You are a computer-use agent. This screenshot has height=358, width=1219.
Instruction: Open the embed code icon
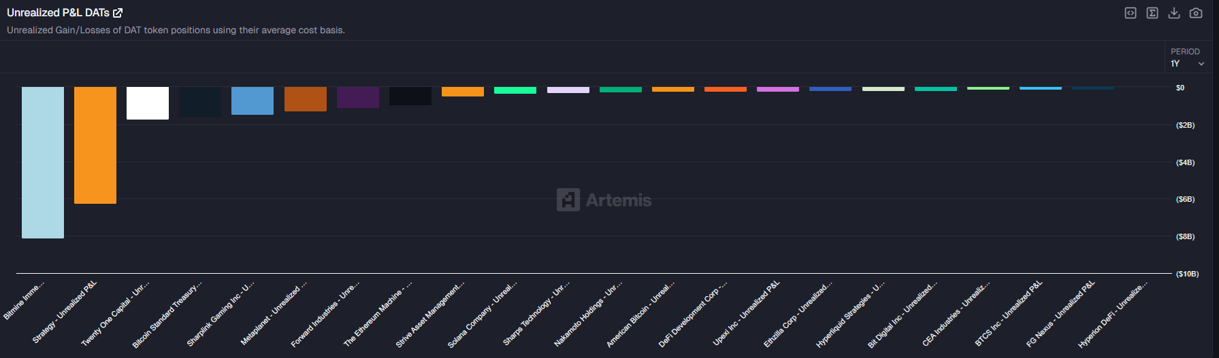1131,13
